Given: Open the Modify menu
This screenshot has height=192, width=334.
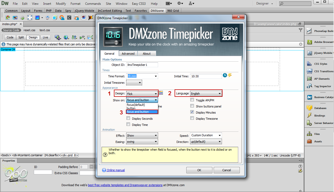Looking at the screenshot, I should point(61,3).
